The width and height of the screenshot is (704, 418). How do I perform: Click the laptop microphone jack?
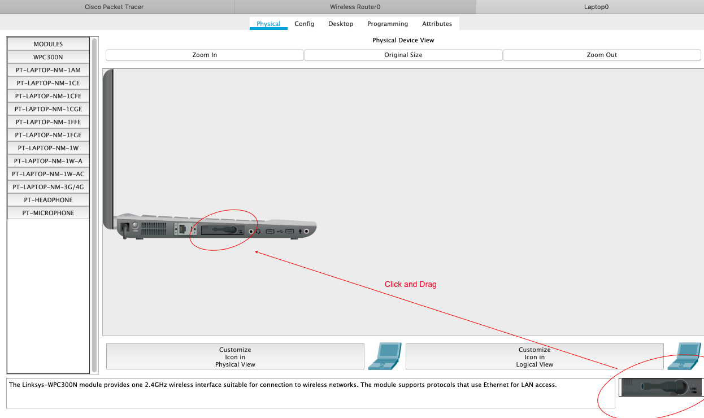pyautogui.click(x=307, y=231)
